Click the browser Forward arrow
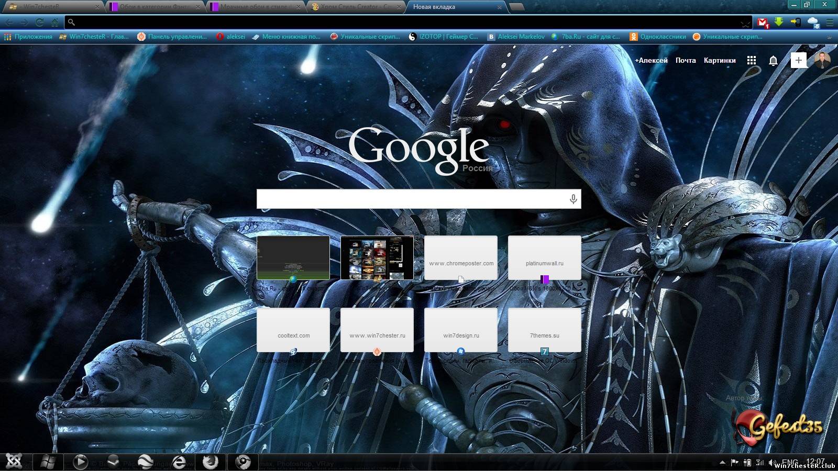Image resolution: width=838 pixels, height=471 pixels. 24,23
